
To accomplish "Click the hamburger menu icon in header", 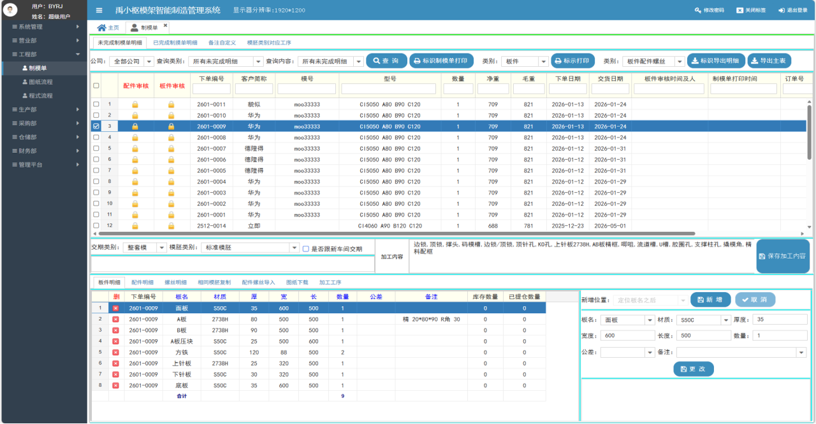I will click(99, 10).
